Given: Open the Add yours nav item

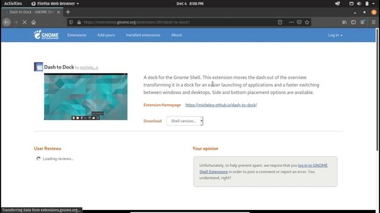Looking at the screenshot, I should [x=106, y=35].
